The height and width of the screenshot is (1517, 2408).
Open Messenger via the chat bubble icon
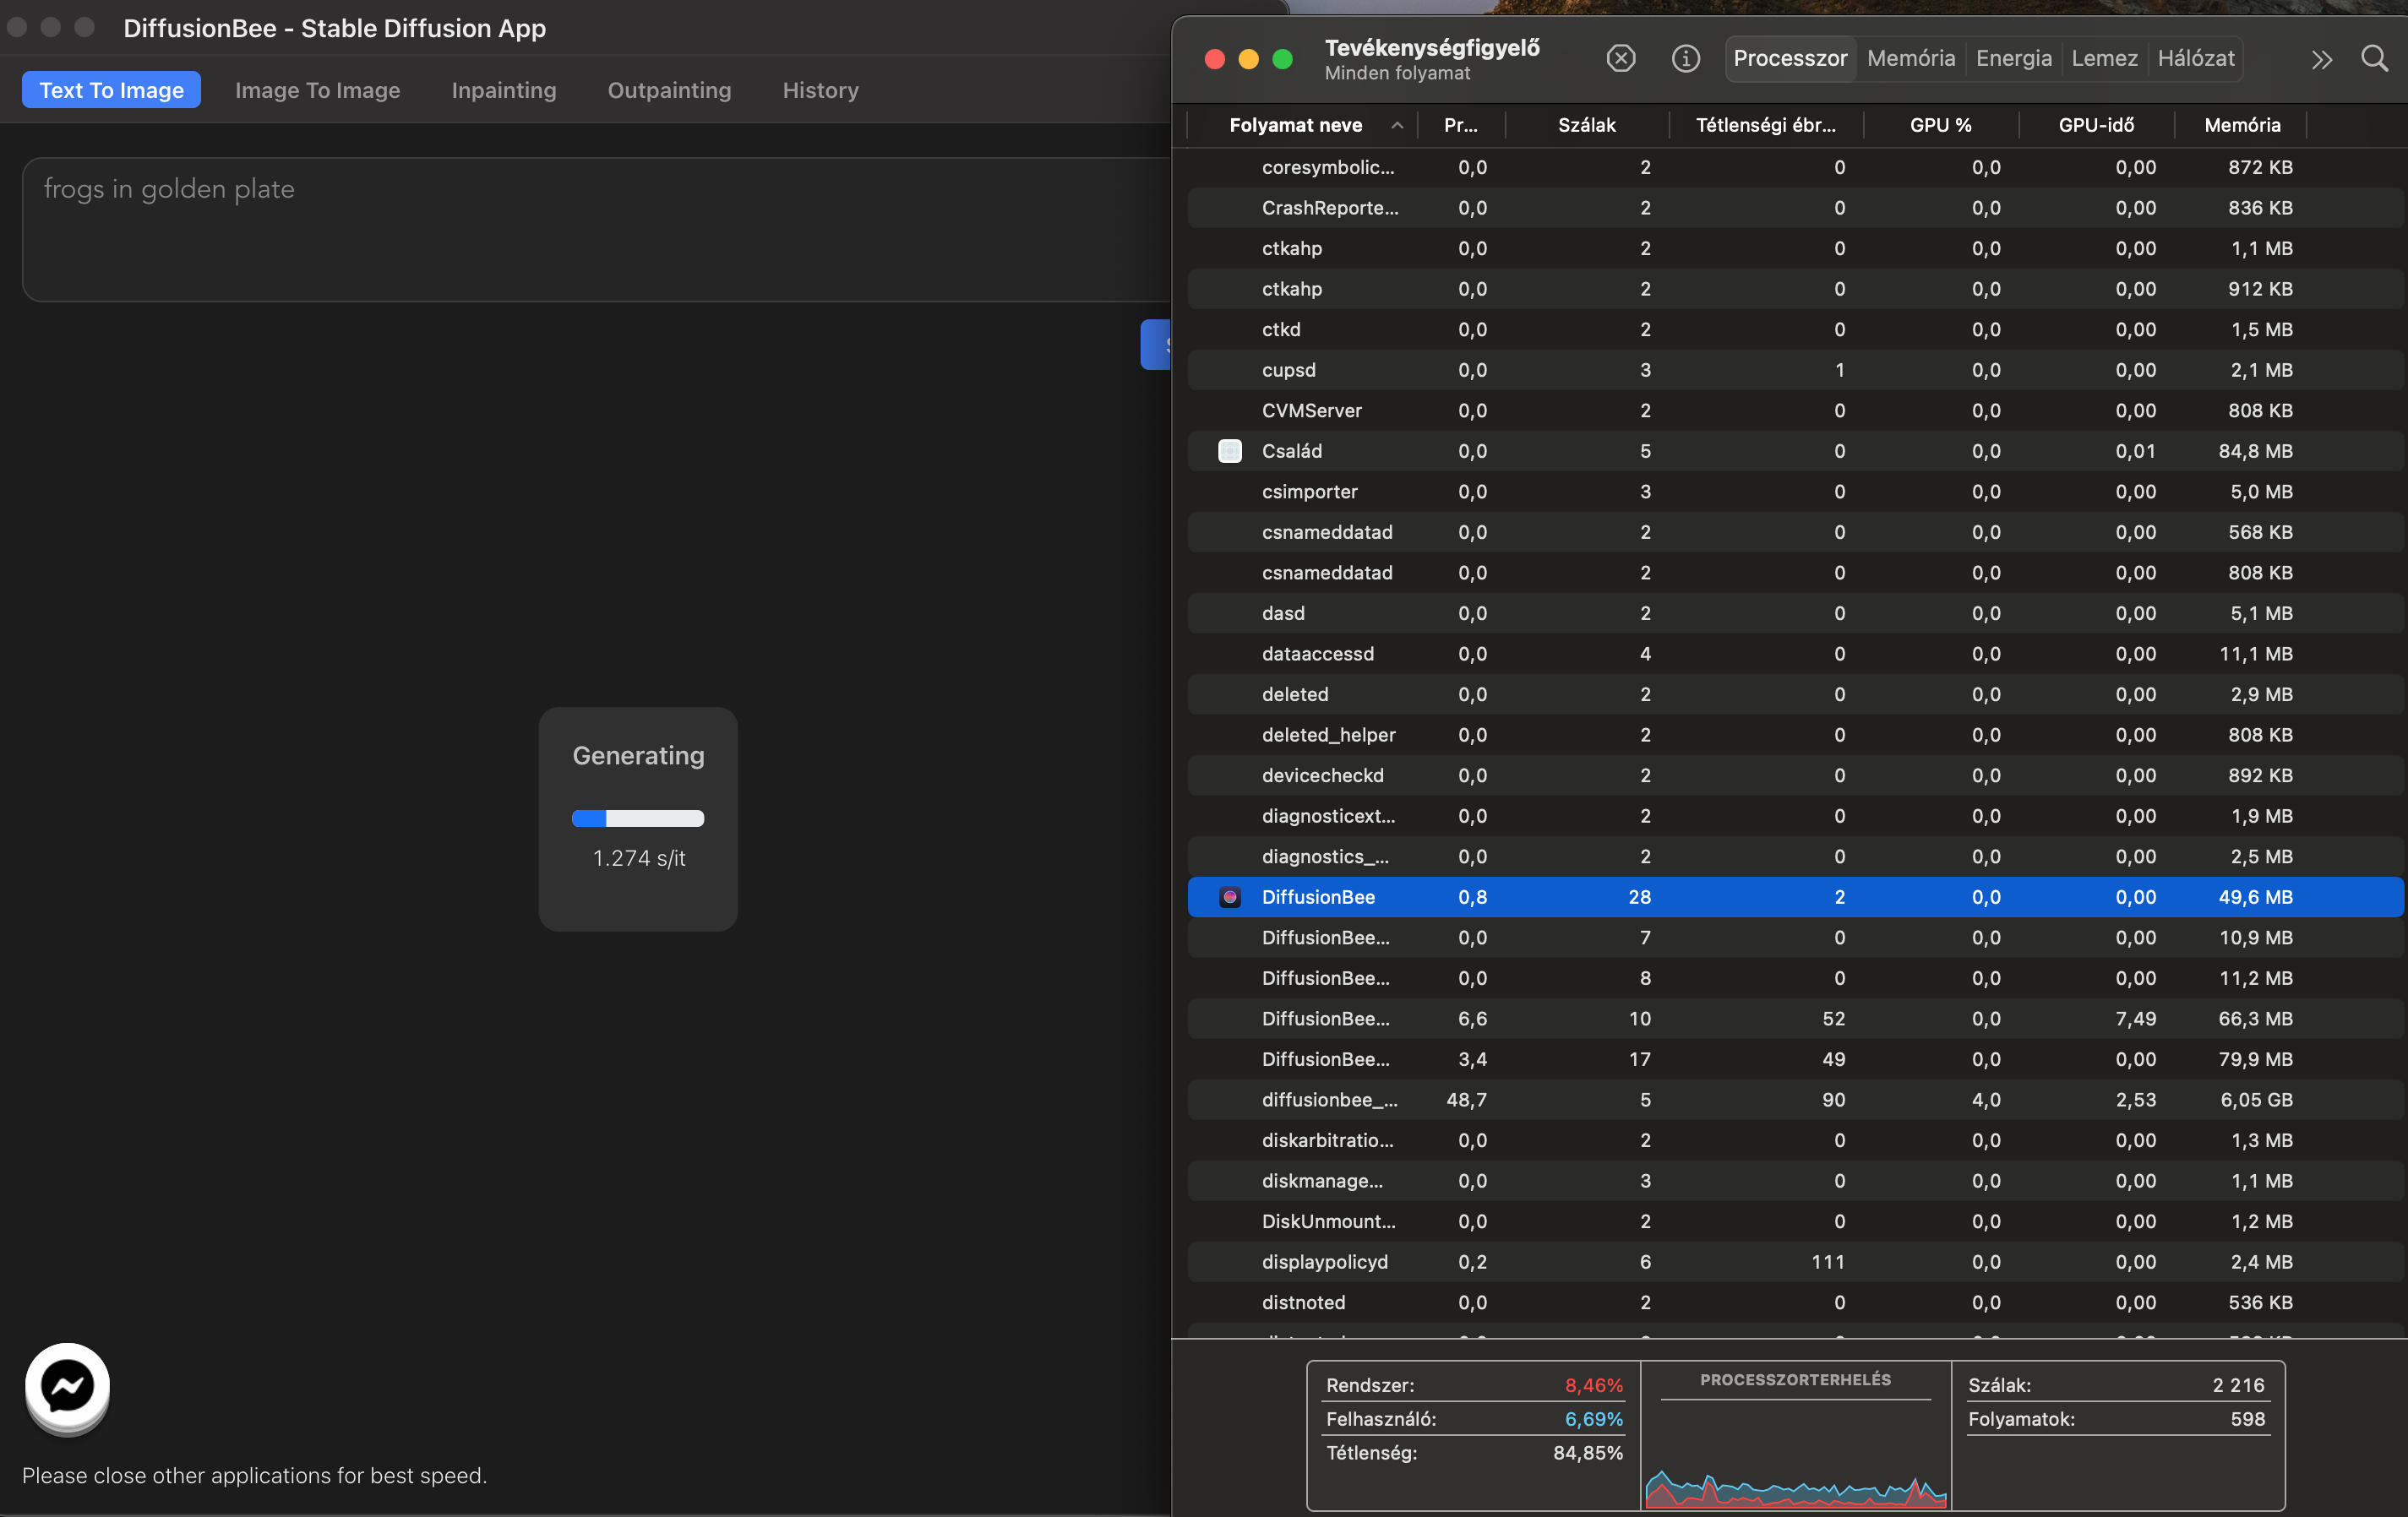pos(66,1388)
